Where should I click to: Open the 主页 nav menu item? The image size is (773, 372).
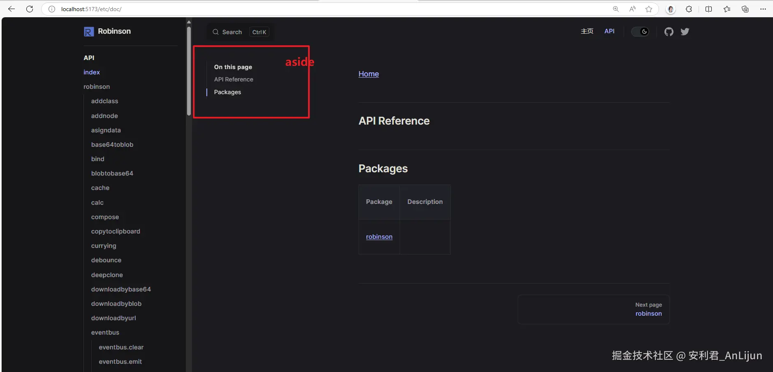[587, 31]
